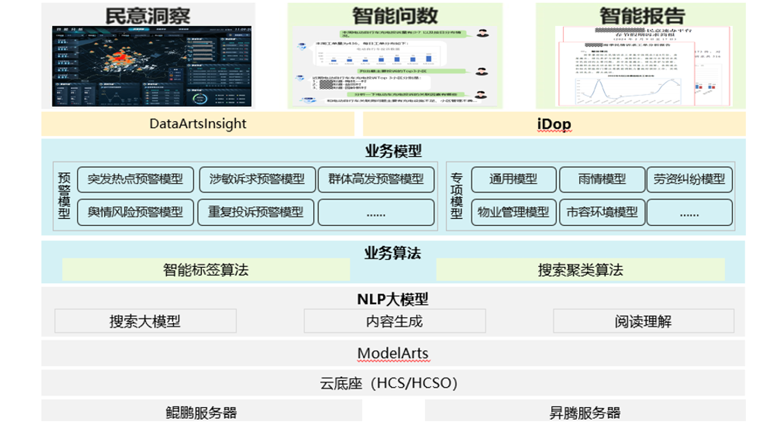Click the 通用模型 box

513,179
